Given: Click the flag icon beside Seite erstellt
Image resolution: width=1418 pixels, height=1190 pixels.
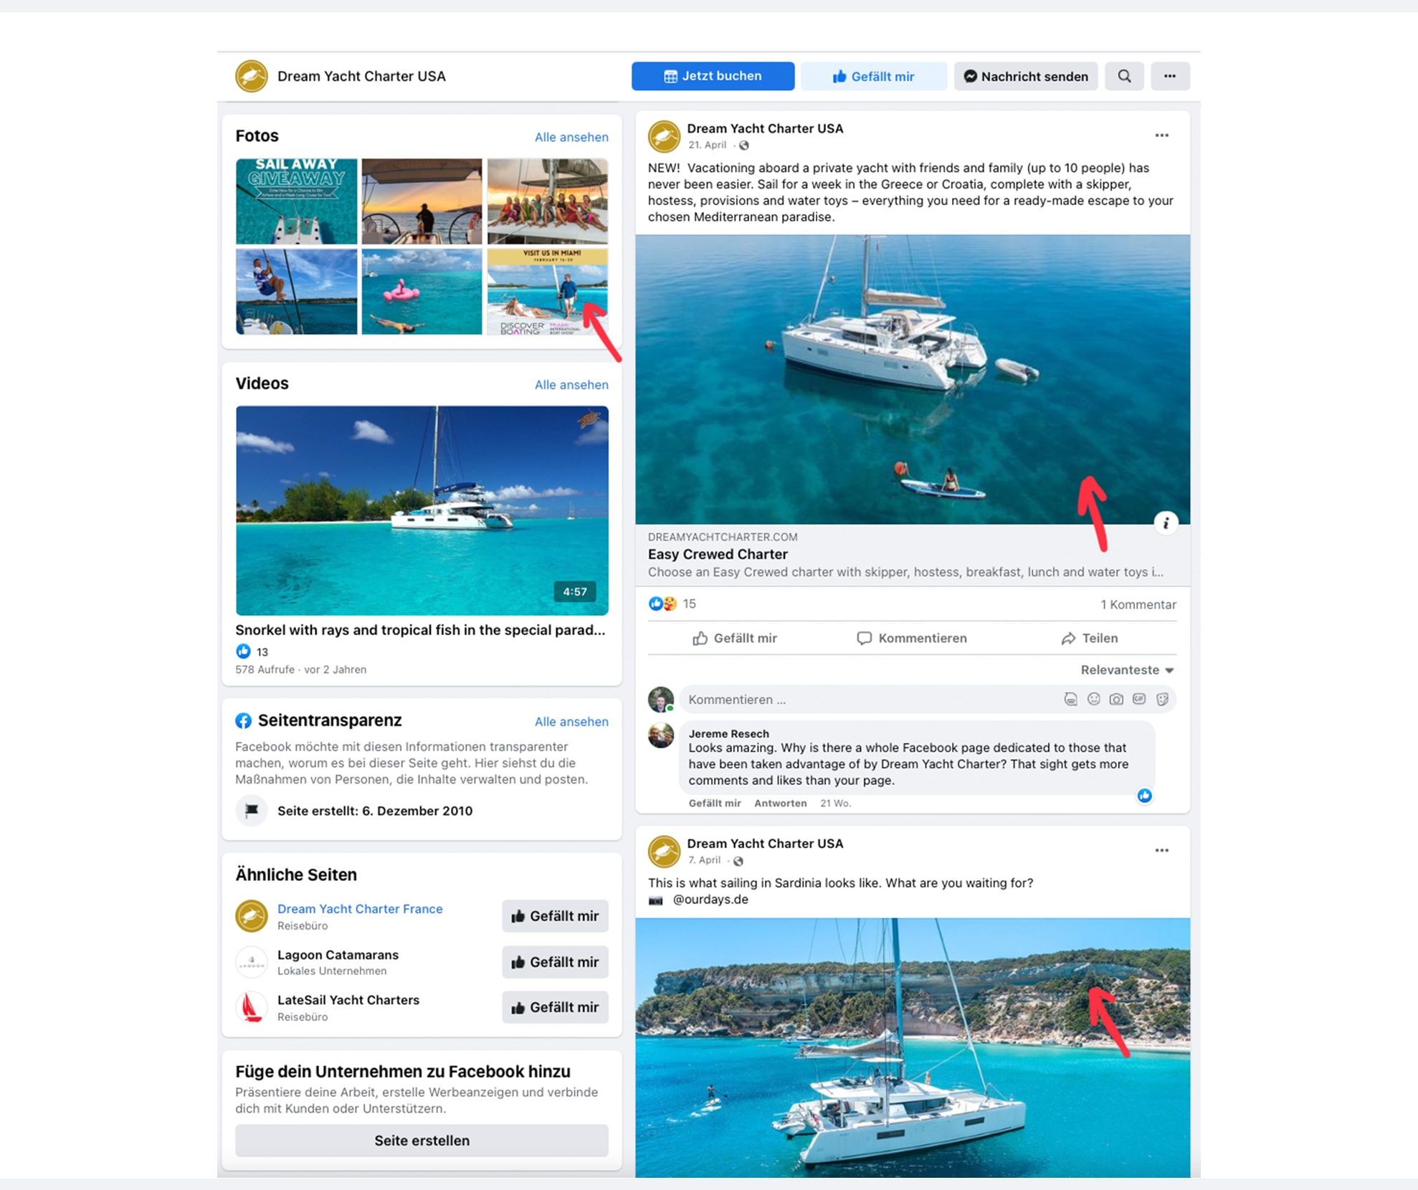Looking at the screenshot, I should 252,811.
